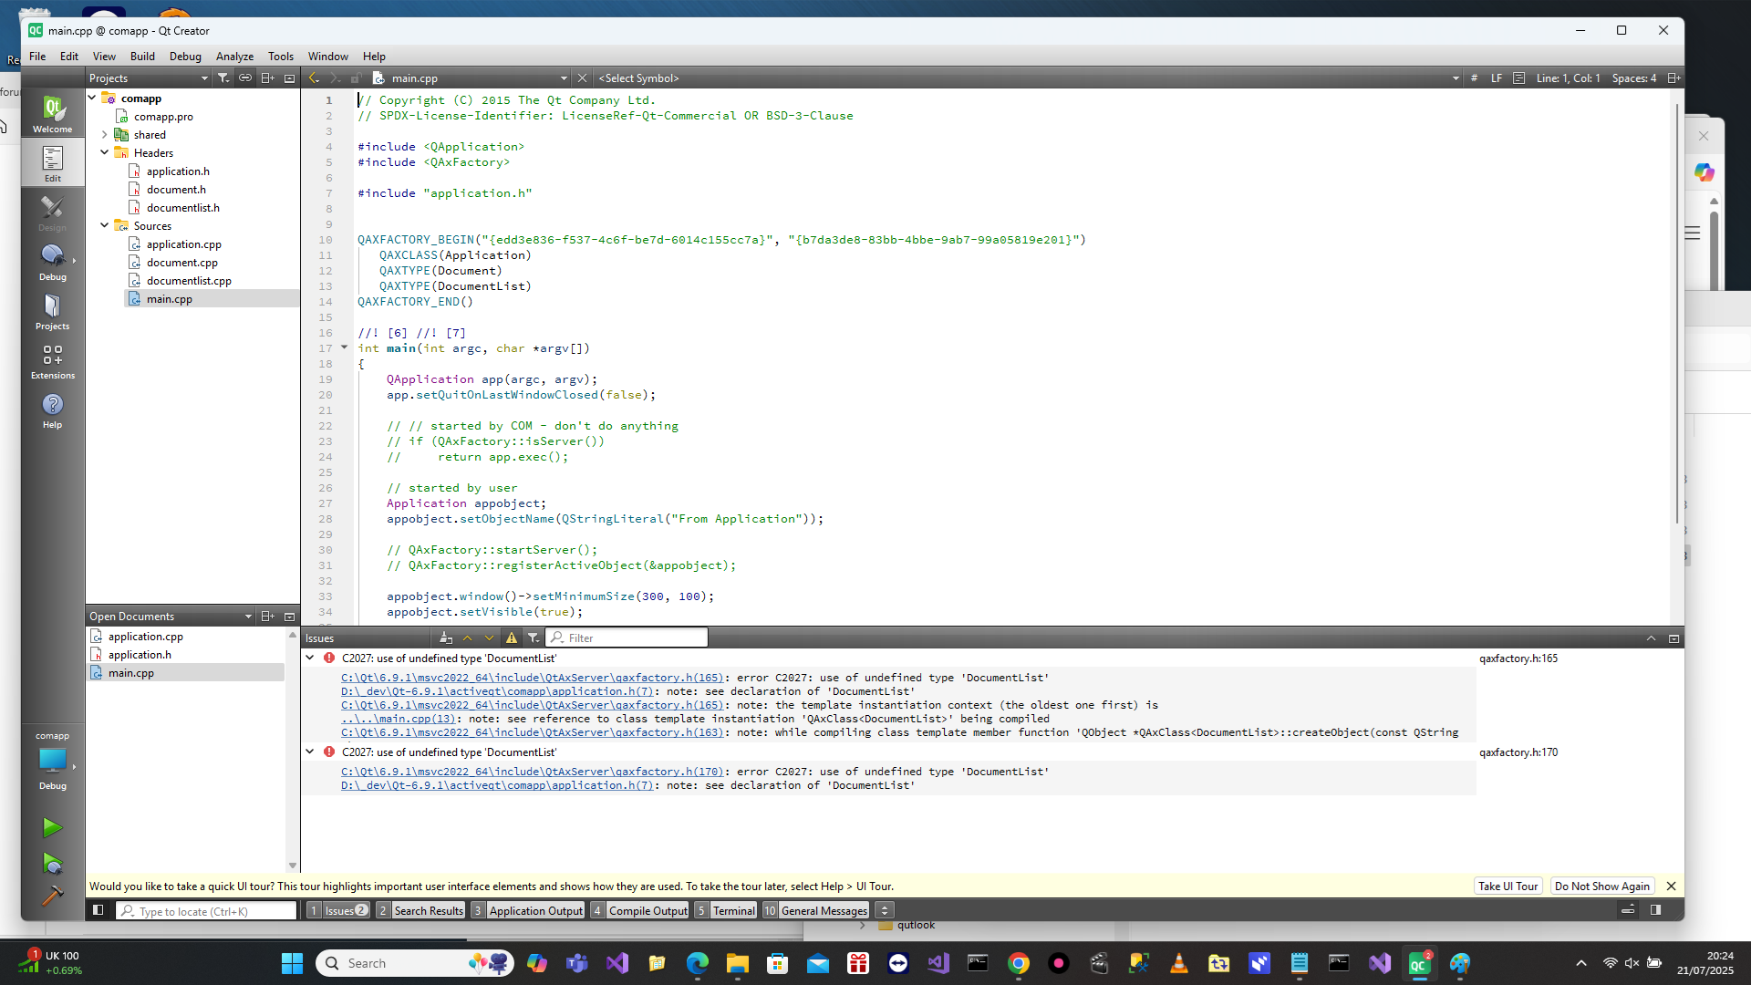
Task: Open the File menu
Action: pos(37,57)
